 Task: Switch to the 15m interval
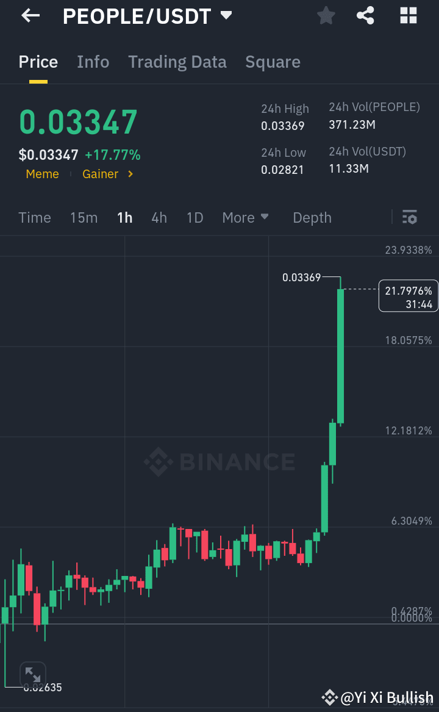(84, 217)
